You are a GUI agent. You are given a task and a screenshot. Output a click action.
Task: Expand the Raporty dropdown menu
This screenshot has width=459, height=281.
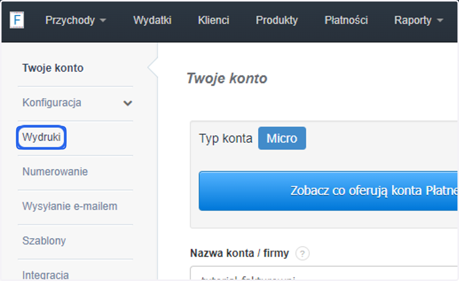(x=418, y=20)
